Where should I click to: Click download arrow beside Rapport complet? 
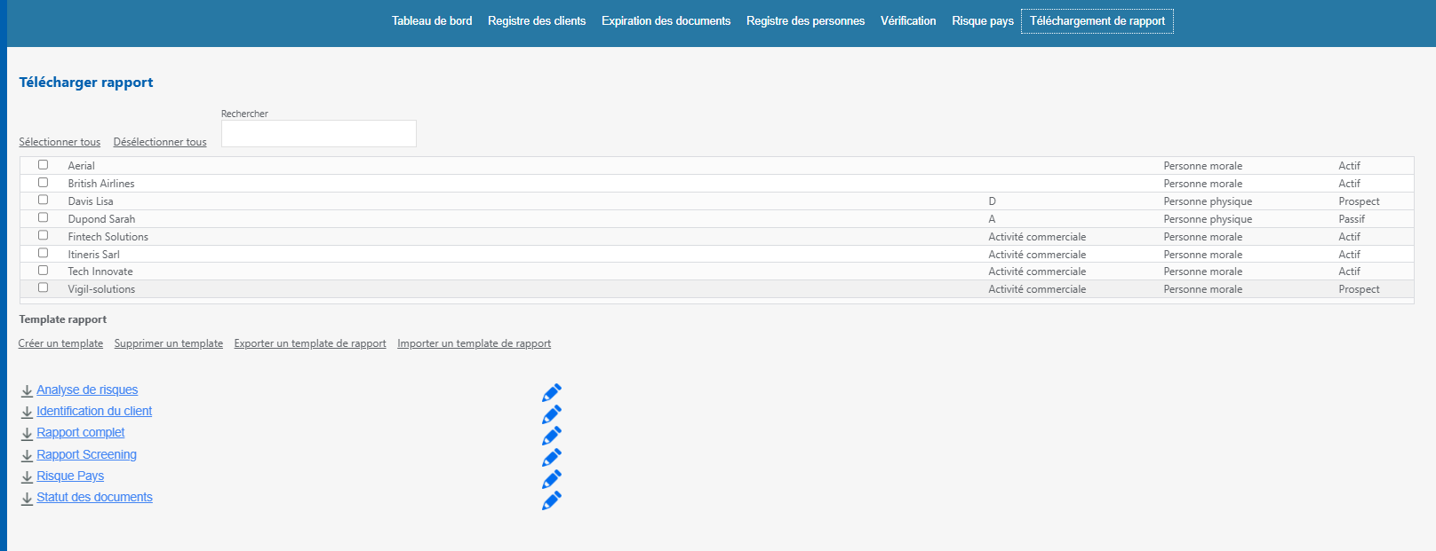(27, 433)
